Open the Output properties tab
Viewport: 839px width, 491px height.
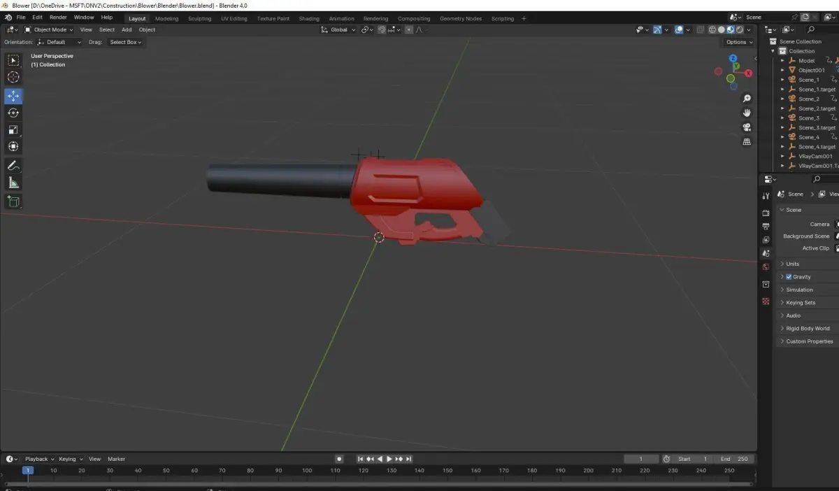pos(766,226)
